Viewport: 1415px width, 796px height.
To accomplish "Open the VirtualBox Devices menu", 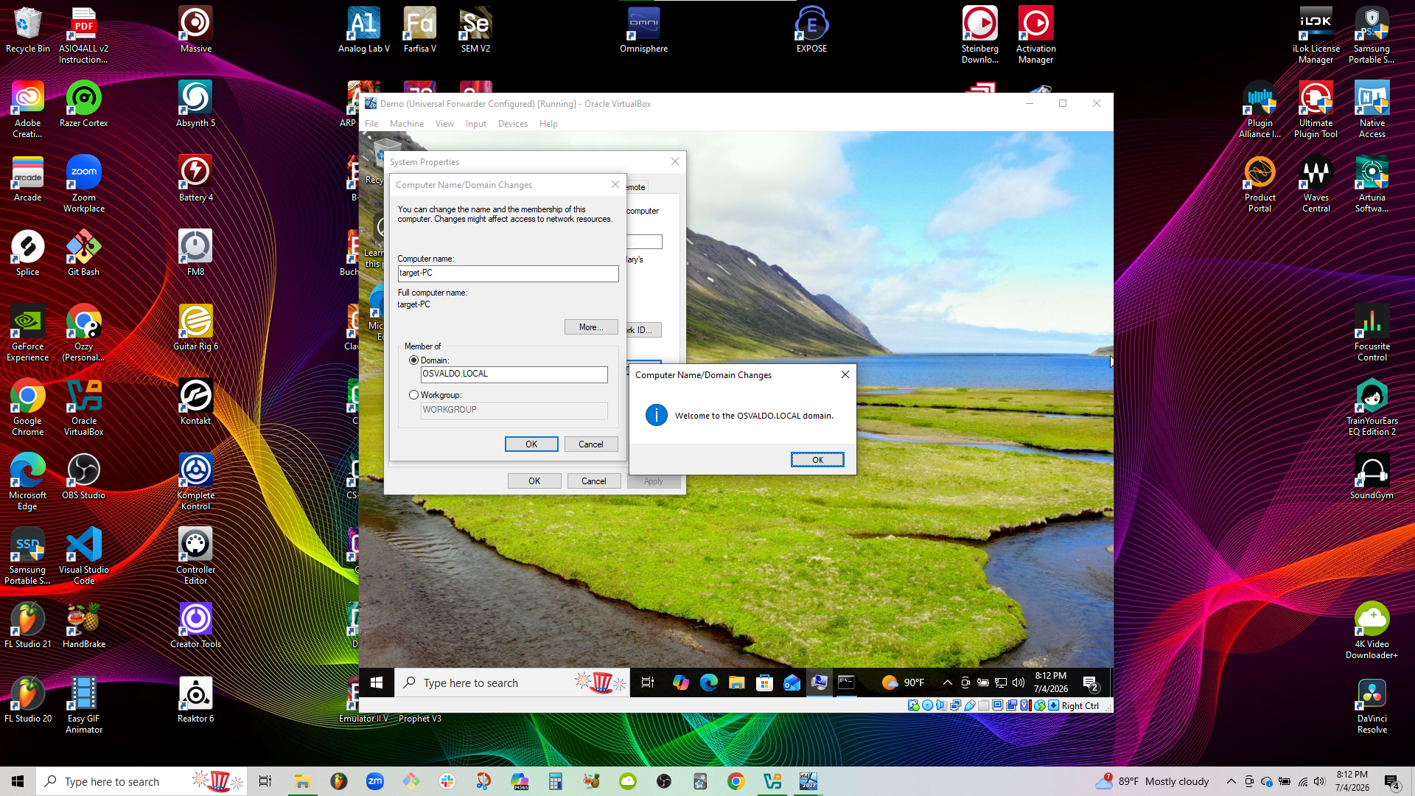I will 513,124.
